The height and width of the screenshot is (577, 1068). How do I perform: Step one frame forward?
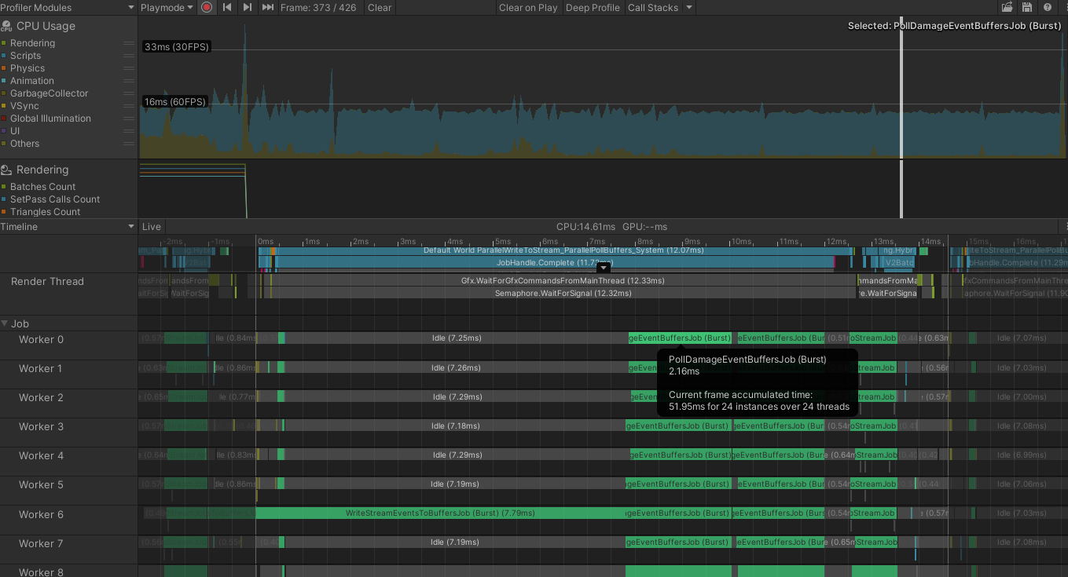pyautogui.click(x=246, y=7)
